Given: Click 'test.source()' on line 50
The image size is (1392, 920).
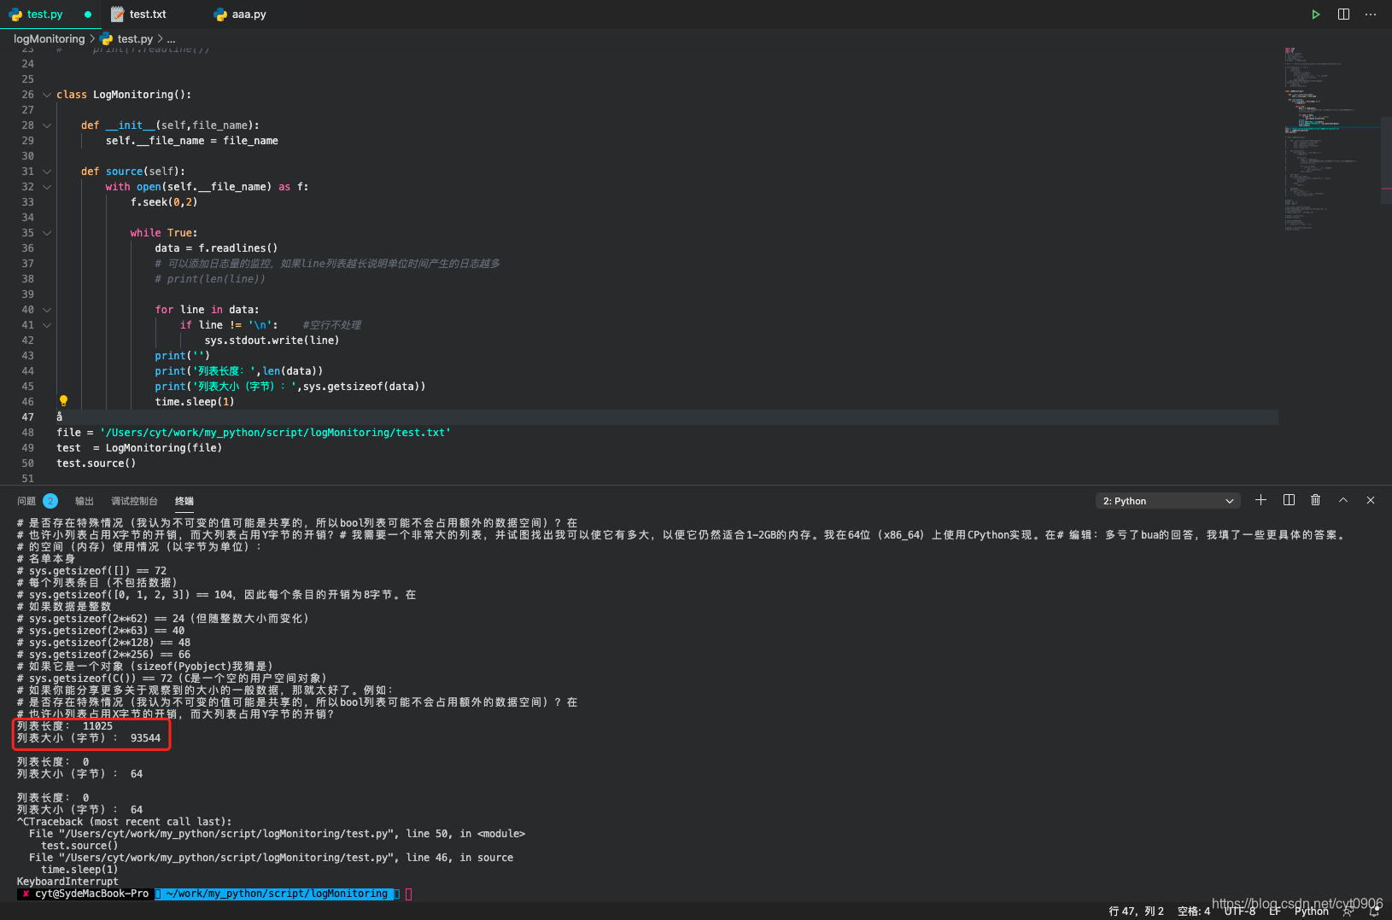Looking at the screenshot, I should (x=97, y=463).
